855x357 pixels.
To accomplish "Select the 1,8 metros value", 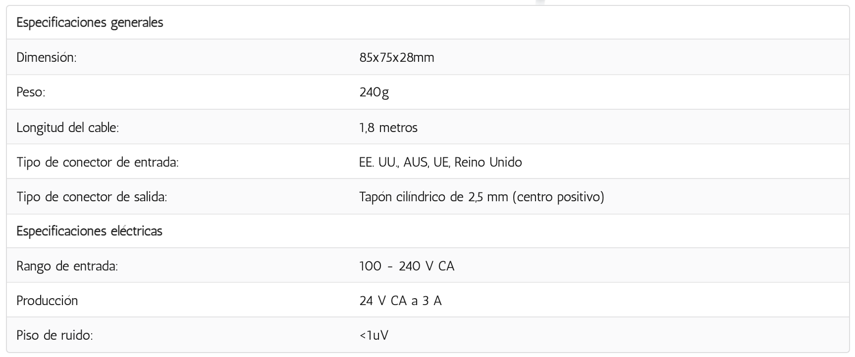I will tap(388, 128).
